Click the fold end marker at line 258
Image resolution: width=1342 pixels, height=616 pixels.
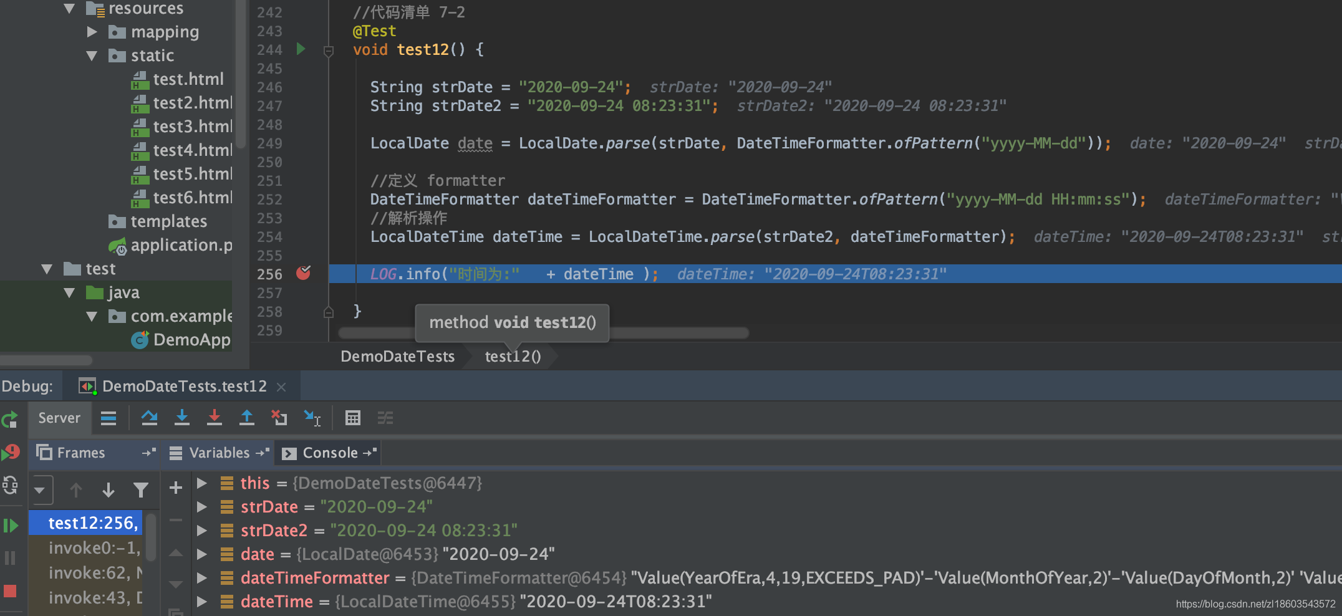point(329,312)
